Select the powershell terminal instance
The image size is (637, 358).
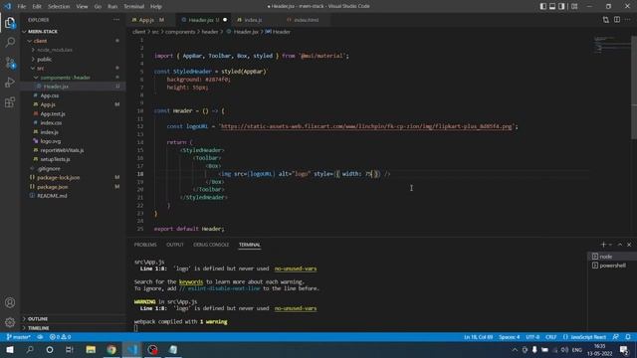tap(612, 266)
